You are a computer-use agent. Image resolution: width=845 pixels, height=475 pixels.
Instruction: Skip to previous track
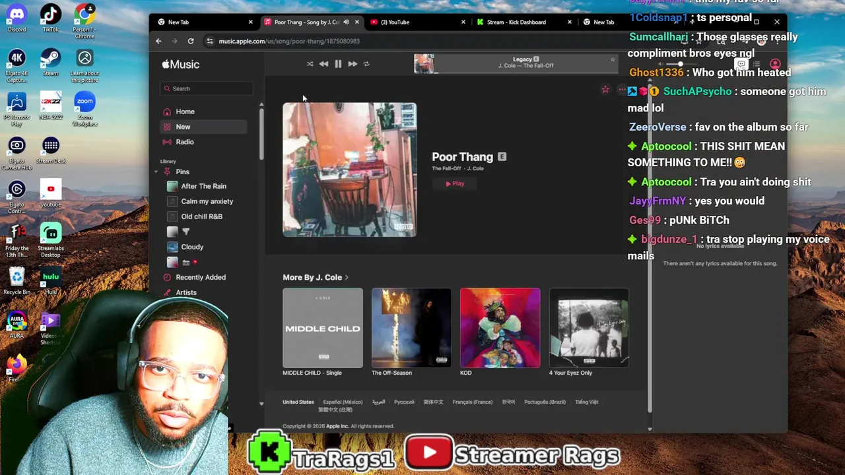[323, 64]
